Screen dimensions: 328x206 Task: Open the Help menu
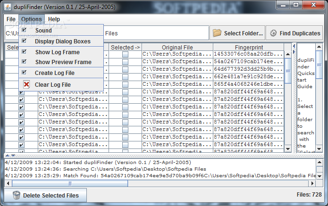54,19
